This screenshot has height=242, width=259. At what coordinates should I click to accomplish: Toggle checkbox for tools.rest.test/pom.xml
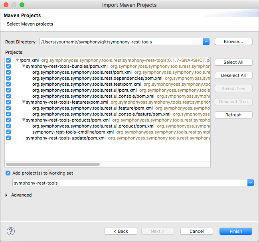pos(8,84)
